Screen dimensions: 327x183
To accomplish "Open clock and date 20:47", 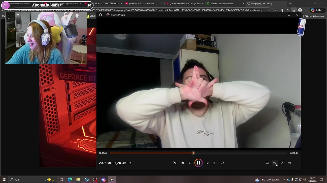I will tap(312, 180).
